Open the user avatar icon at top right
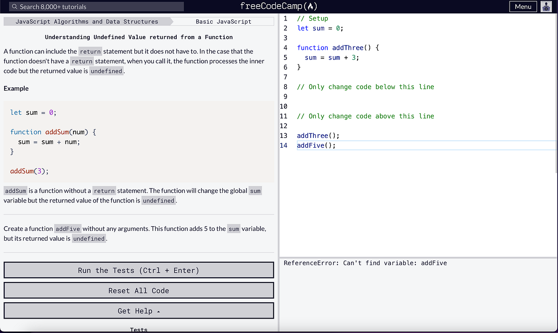This screenshot has height=333, width=558. coord(546,6)
